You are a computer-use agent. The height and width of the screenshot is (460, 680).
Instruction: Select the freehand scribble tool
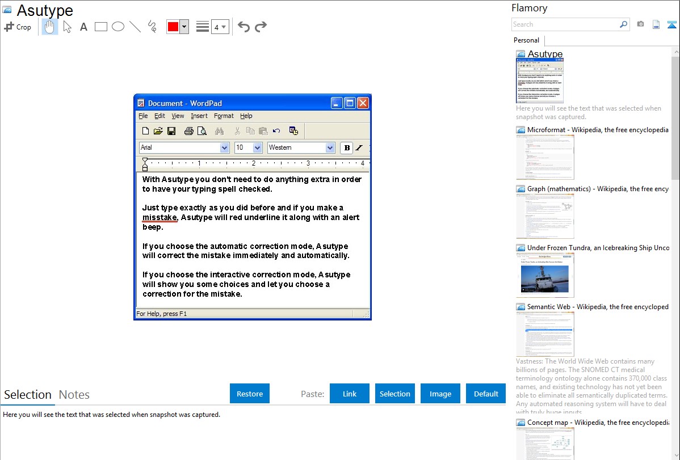pyautogui.click(x=152, y=27)
